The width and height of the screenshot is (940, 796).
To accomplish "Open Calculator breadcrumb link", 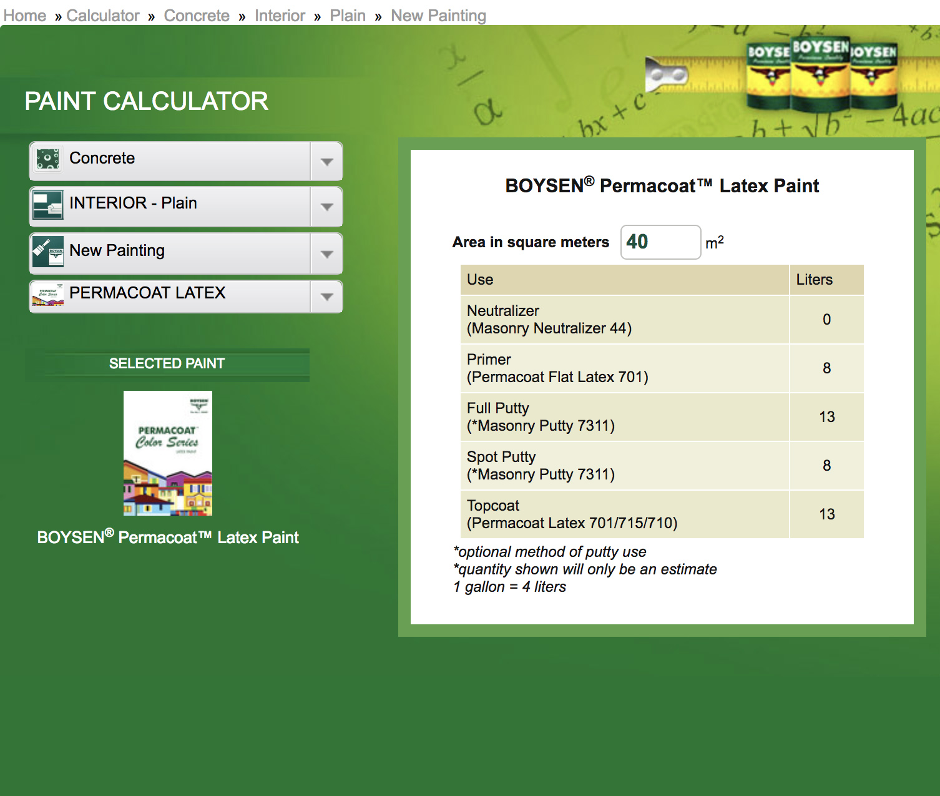I will point(103,16).
